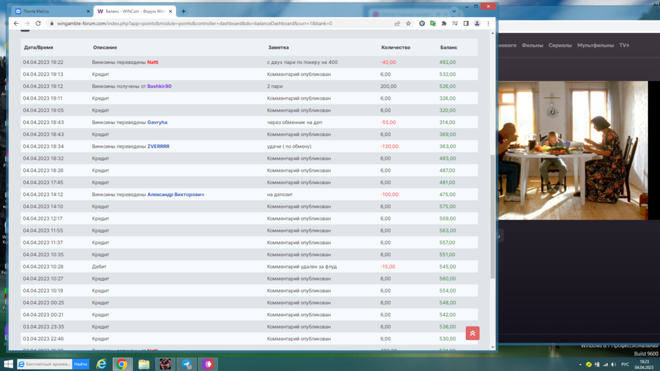Viewport: 660px width, 371px height.
Task: Click the РУС language switcher in tray
Action: click(625, 364)
